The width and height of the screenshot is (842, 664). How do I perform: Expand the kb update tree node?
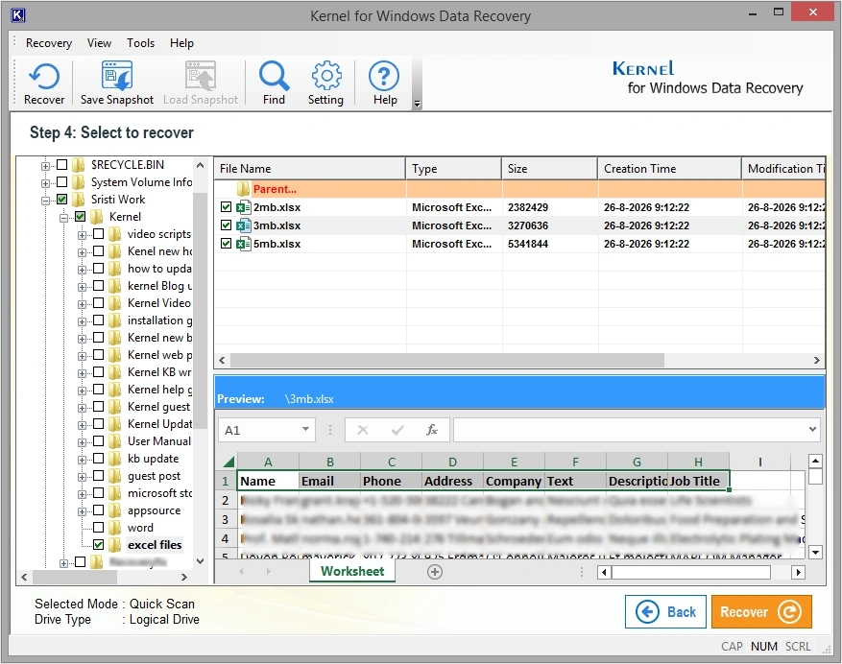click(x=82, y=460)
